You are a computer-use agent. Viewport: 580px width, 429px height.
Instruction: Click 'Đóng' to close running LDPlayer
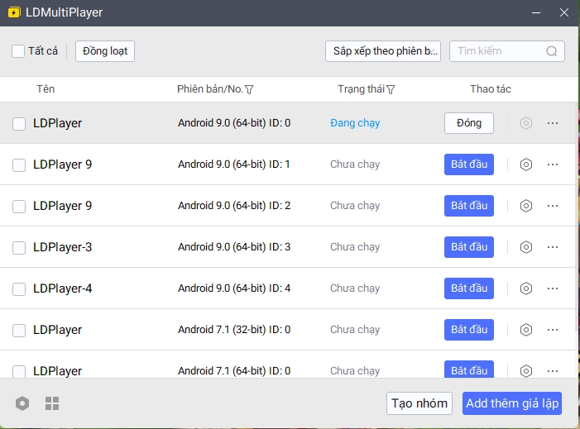(x=468, y=123)
